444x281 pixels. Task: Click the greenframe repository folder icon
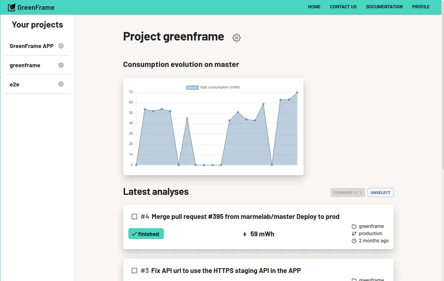click(x=354, y=226)
